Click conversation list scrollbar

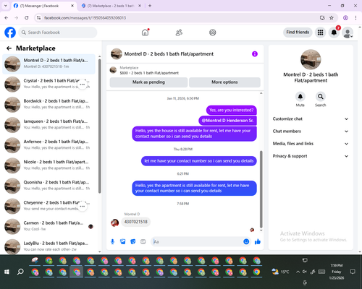99,126
